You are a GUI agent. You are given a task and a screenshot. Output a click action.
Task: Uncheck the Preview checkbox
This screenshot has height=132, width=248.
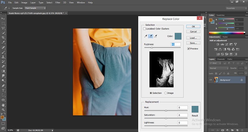(x=189, y=49)
